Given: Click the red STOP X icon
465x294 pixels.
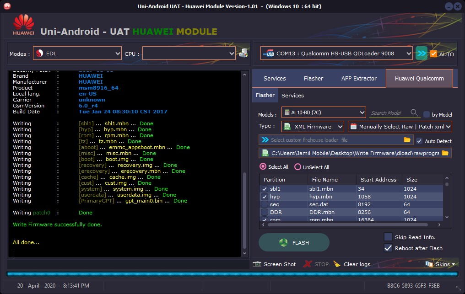Looking at the screenshot, I should (x=308, y=264).
